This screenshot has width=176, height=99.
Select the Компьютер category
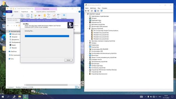[x=95, y=47]
